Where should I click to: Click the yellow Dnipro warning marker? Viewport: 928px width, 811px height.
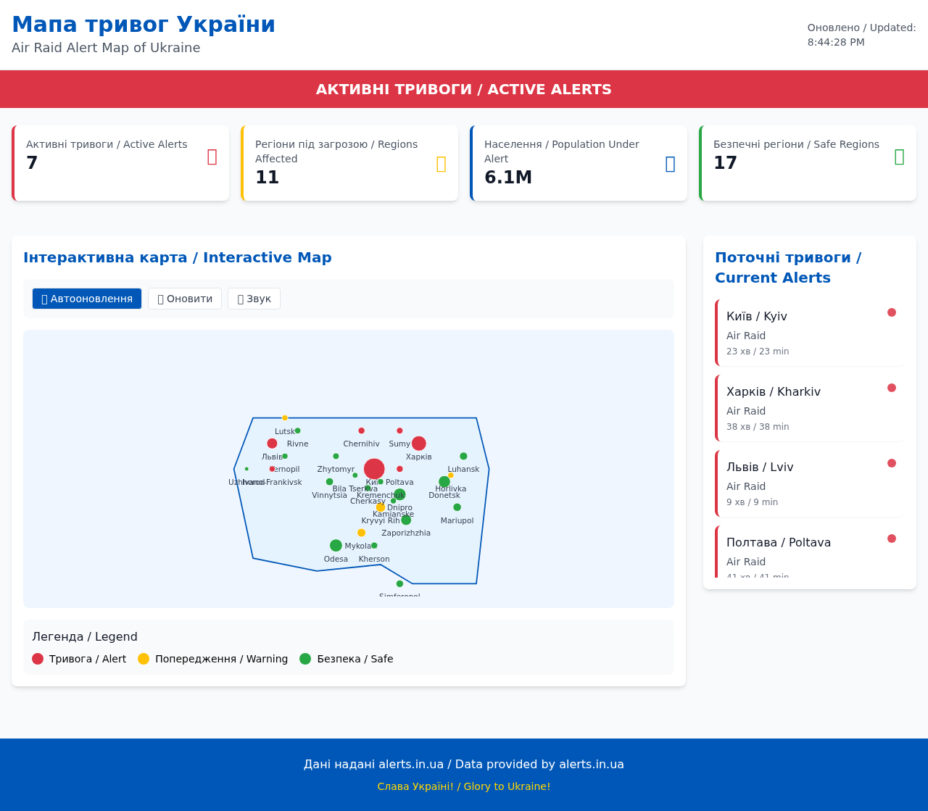pos(380,507)
